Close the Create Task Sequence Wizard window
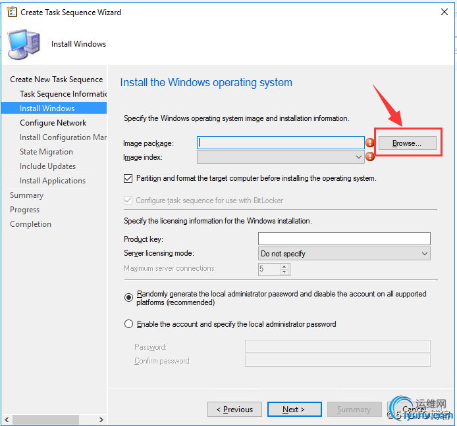The height and width of the screenshot is (426, 457). (x=444, y=12)
